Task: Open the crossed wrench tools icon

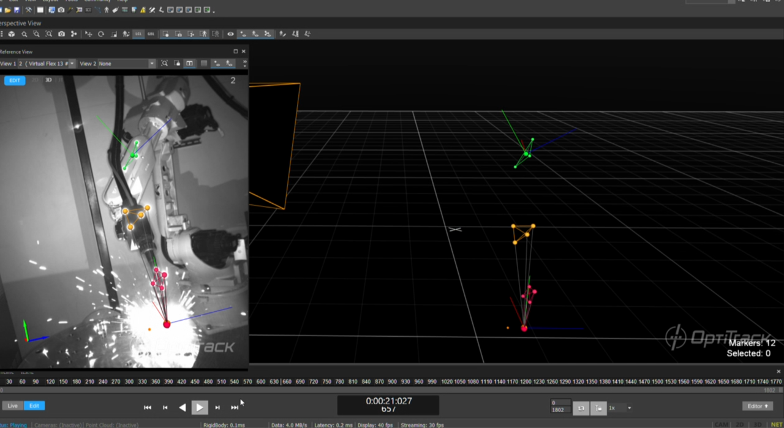Action: click(x=28, y=10)
